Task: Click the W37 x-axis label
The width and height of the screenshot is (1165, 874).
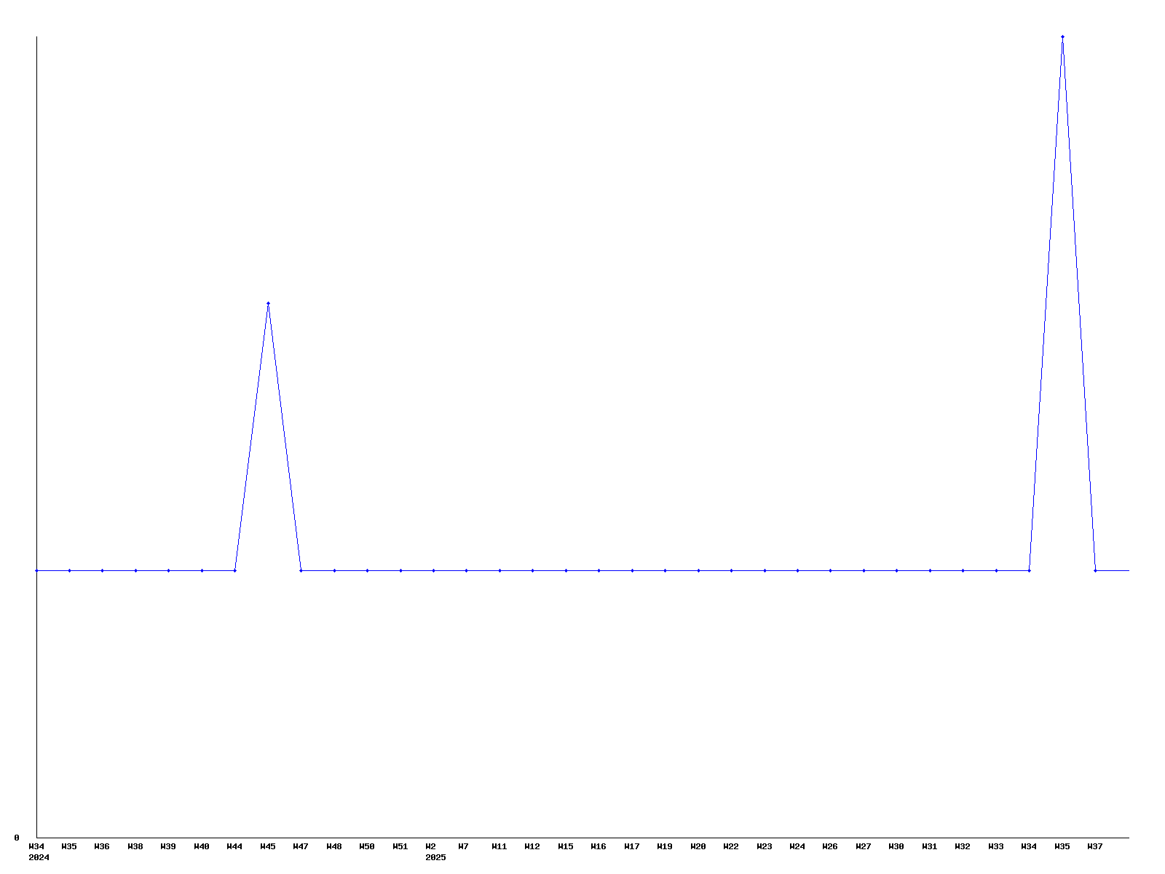Action: coord(1095,846)
